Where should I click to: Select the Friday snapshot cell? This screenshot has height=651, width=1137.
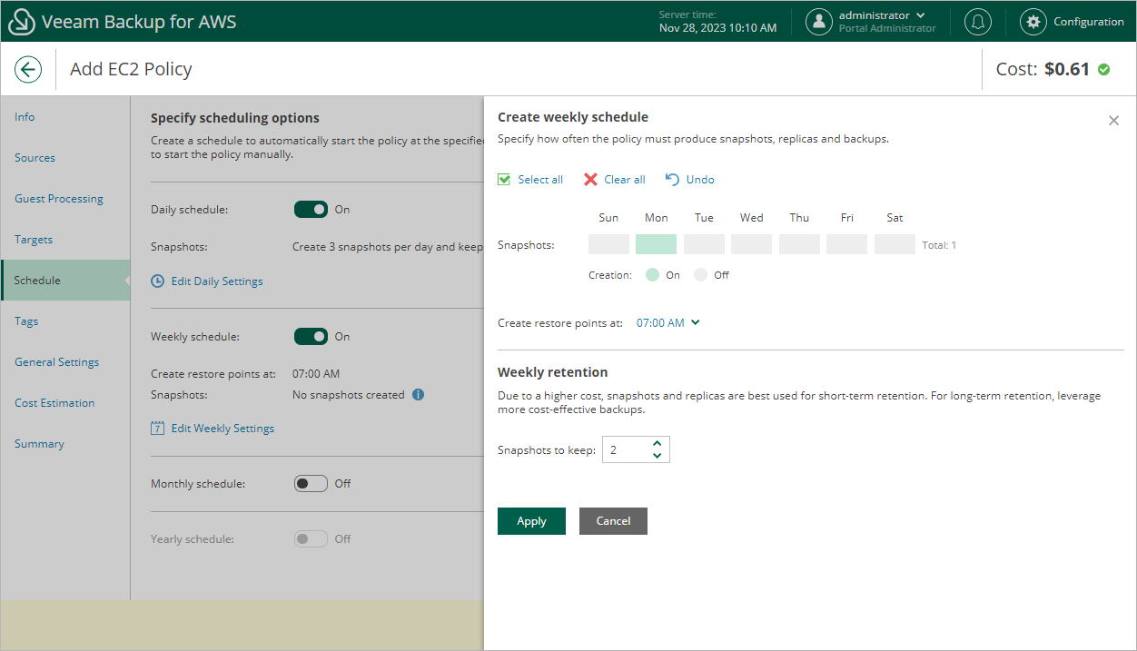(846, 244)
